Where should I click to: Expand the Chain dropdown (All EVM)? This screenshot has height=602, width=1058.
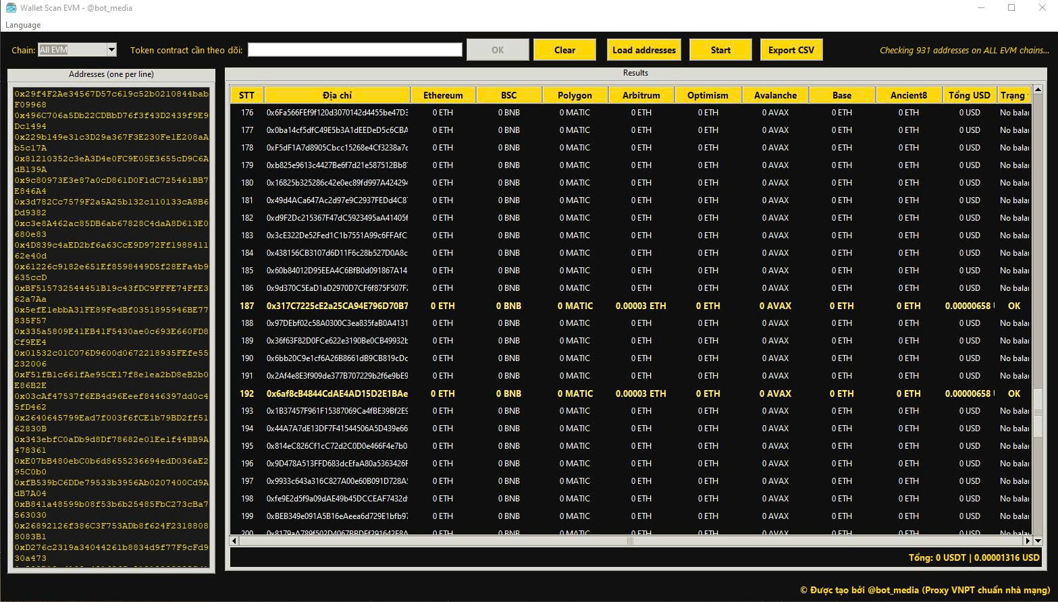(x=111, y=50)
